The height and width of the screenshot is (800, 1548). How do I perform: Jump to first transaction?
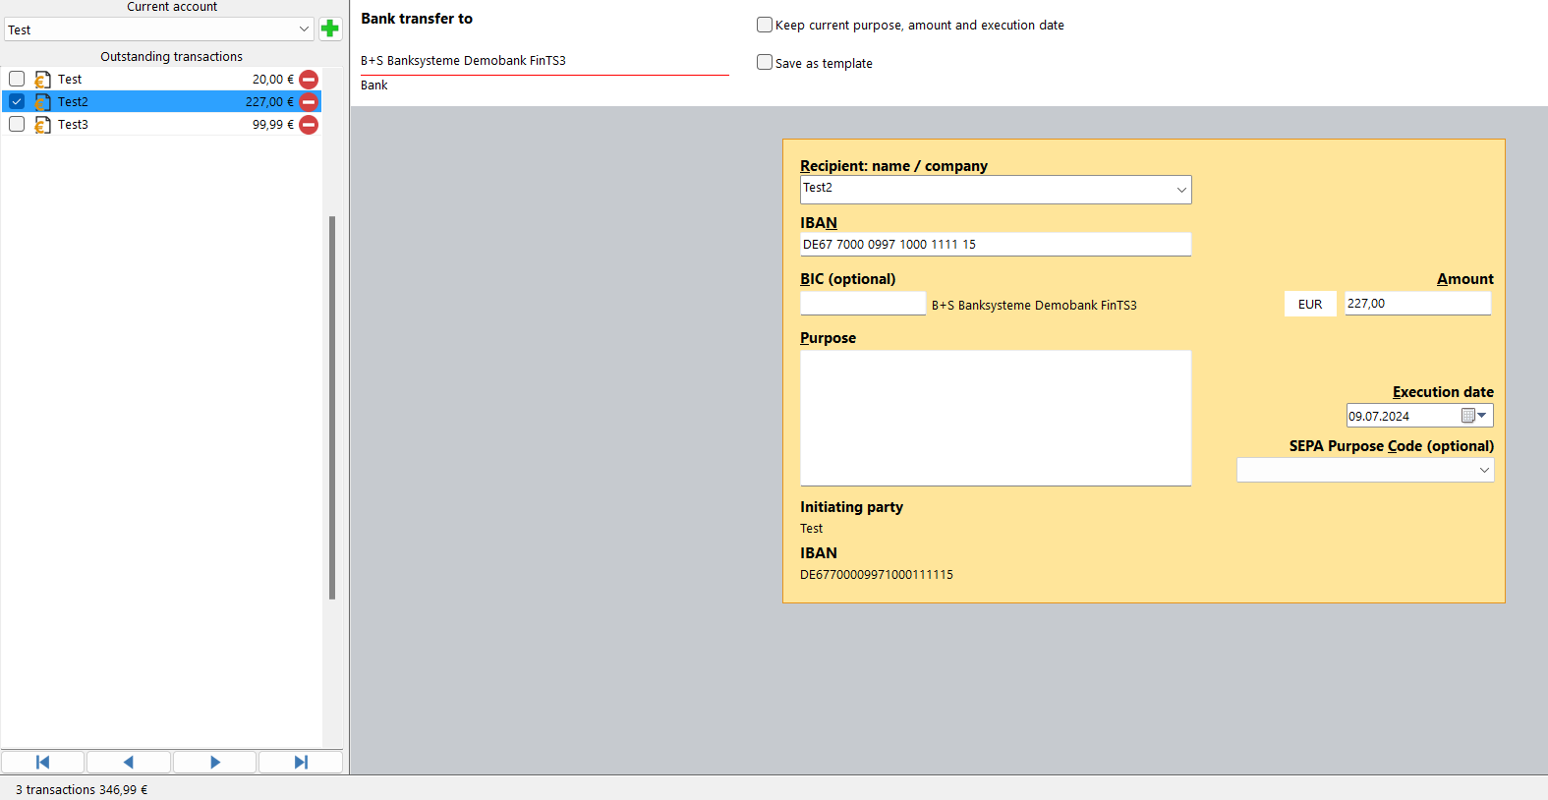[43, 762]
